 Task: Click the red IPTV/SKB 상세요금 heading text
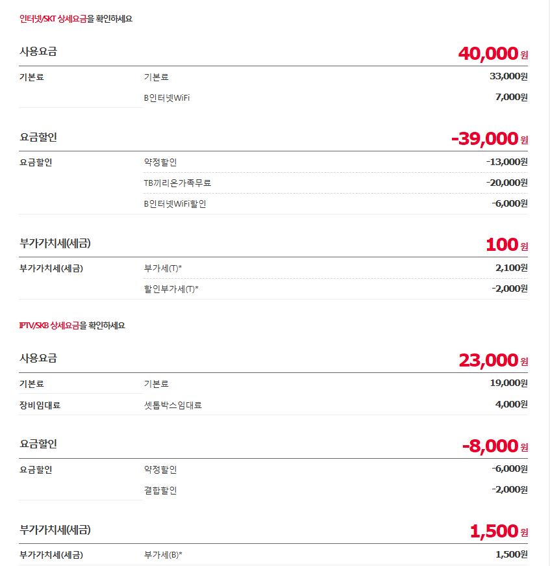pyautogui.click(x=49, y=326)
